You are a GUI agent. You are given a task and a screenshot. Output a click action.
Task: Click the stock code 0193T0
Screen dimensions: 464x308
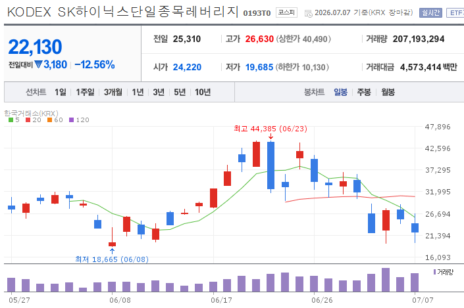click(257, 13)
